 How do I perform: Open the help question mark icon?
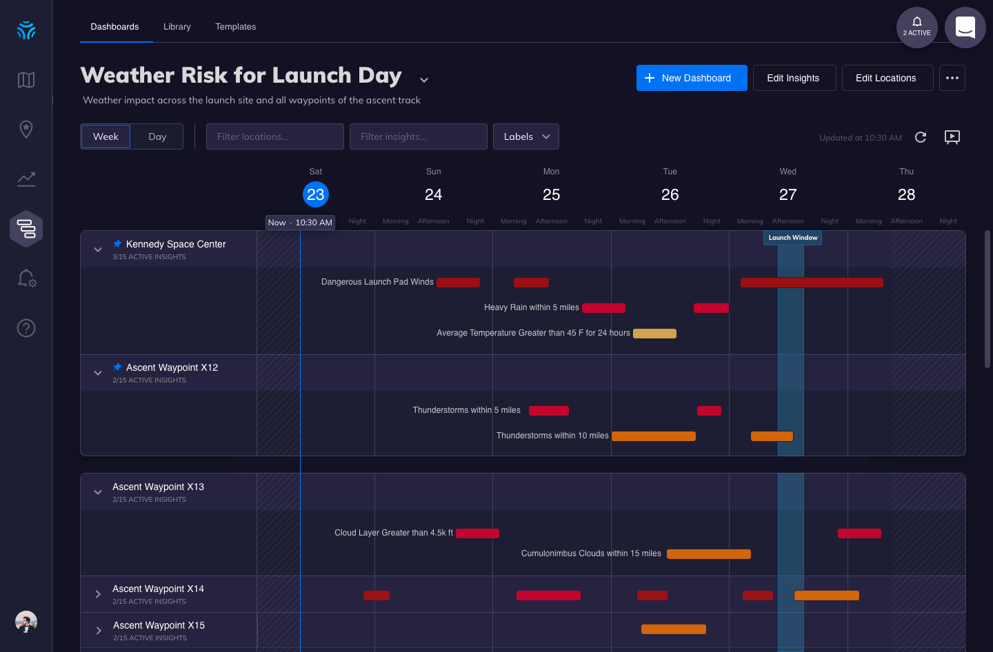point(26,328)
